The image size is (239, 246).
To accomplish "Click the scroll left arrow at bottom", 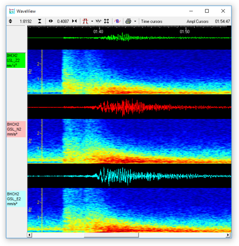I will (x=30, y=235).
